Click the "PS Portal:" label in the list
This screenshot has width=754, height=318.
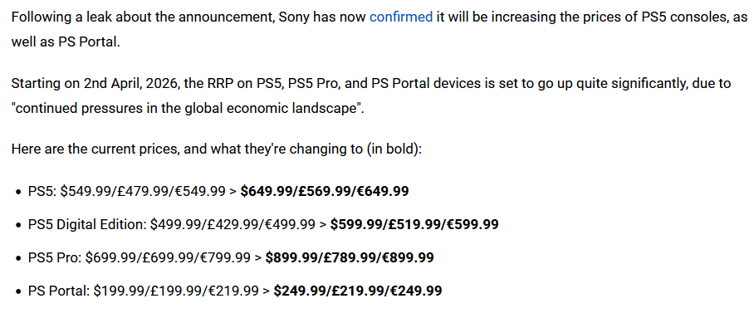(59, 291)
